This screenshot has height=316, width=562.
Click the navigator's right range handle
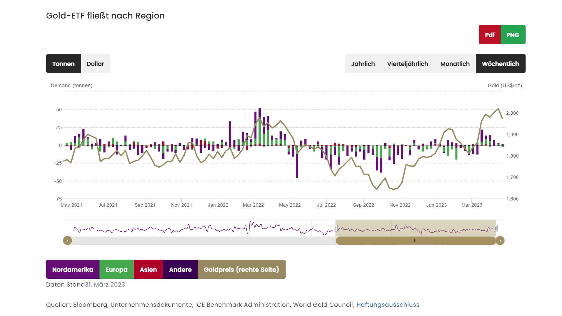(x=496, y=228)
